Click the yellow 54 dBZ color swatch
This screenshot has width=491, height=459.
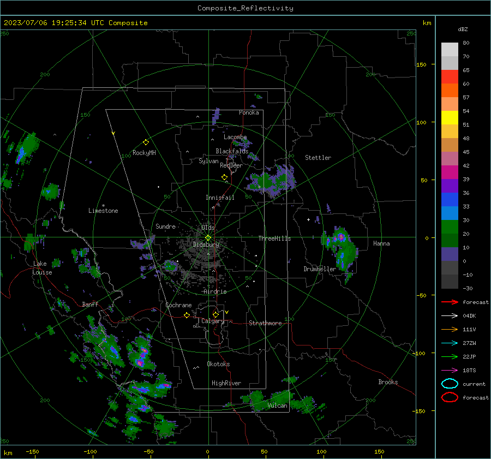[450, 118]
